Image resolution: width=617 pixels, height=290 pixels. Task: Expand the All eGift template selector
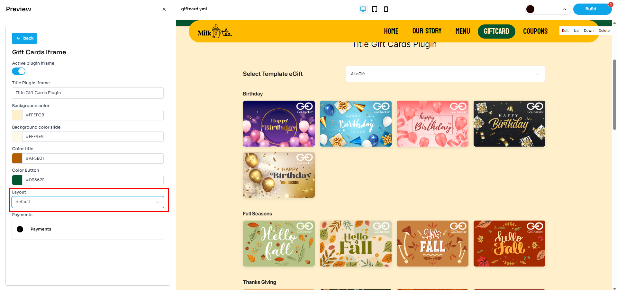pyautogui.click(x=445, y=74)
